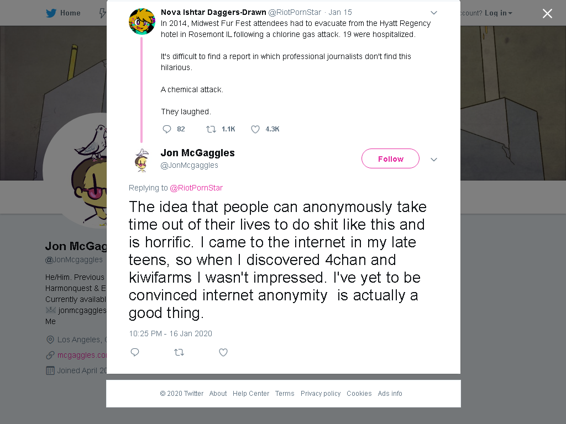Image resolution: width=566 pixels, height=424 pixels.
Task: Open the chevron menu beside the Follow button
Action: pyautogui.click(x=434, y=160)
